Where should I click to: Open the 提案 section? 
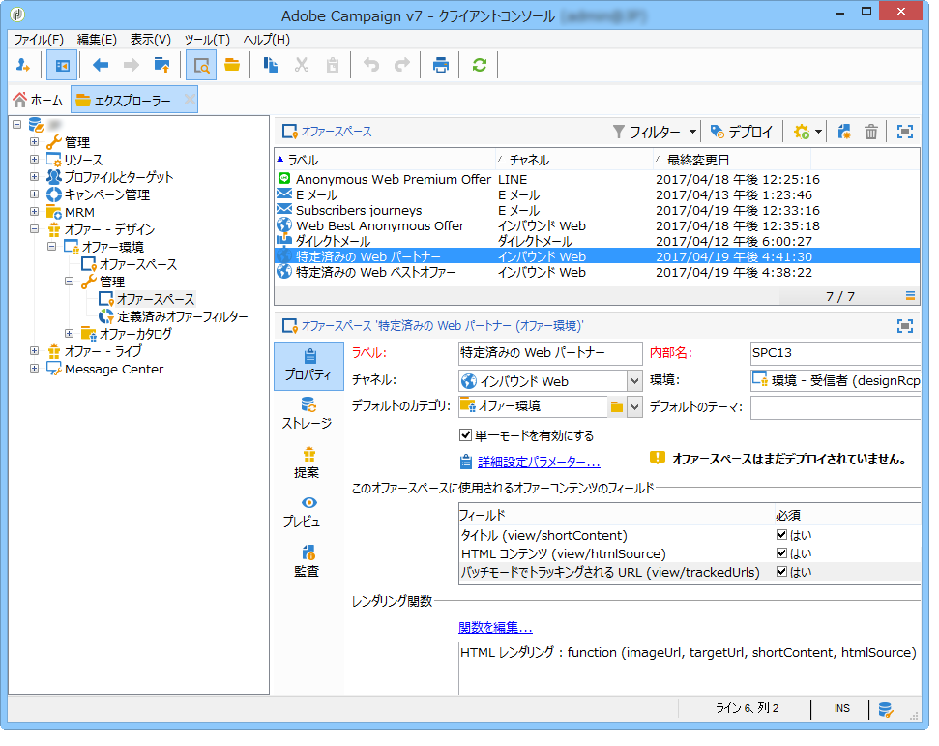[x=308, y=463]
